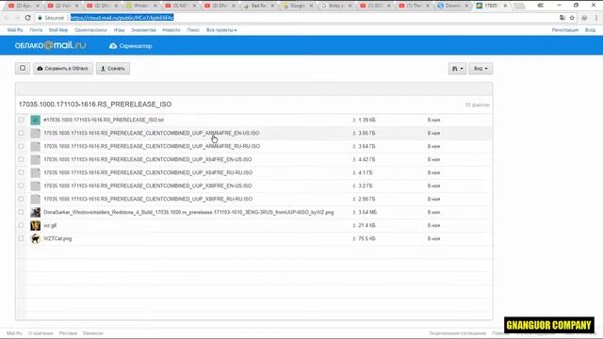Screen dimensions: 603x339
Task: Check the box for WZTCat.png
Action: (x=21, y=238)
